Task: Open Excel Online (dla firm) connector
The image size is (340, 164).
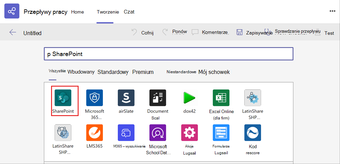Action: pyautogui.click(x=221, y=98)
